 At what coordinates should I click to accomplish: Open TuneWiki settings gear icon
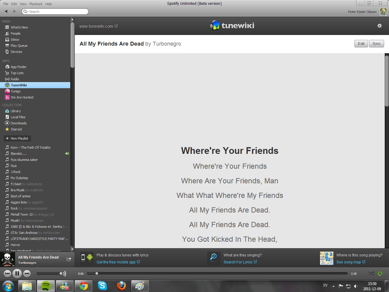click(379, 26)
